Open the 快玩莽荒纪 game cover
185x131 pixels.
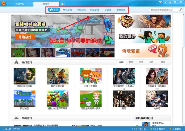click(x=124, y=76)
